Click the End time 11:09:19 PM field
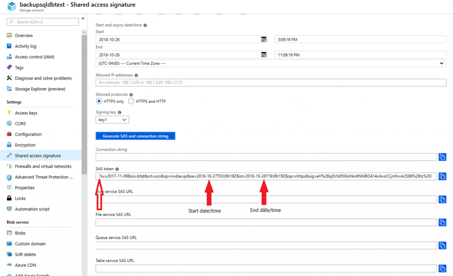 pyautogui.click(x=360, y=55)
